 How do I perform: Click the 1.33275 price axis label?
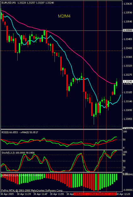click(x=128, y=75)
